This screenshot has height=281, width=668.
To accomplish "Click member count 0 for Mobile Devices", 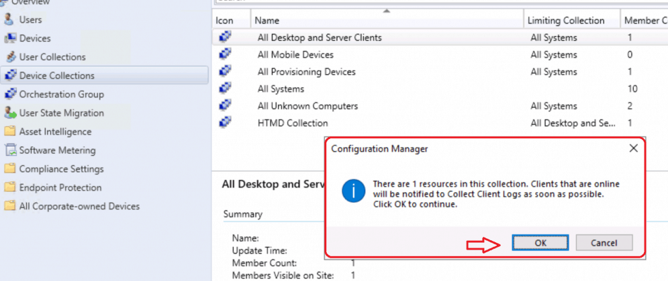I will 630,55.
